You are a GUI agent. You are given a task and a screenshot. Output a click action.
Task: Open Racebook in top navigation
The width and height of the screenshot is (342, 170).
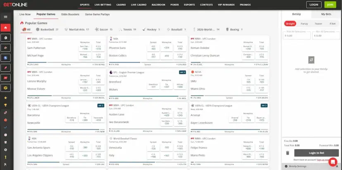click(x=158, y=5)
